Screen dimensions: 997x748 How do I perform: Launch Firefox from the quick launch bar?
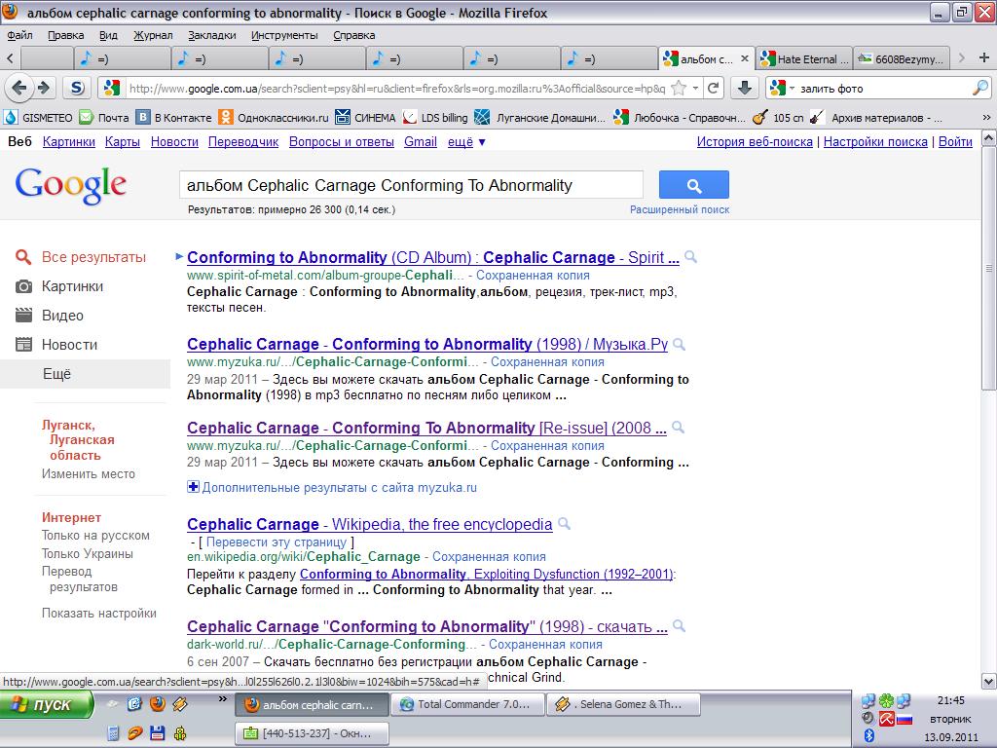[157, 703]
